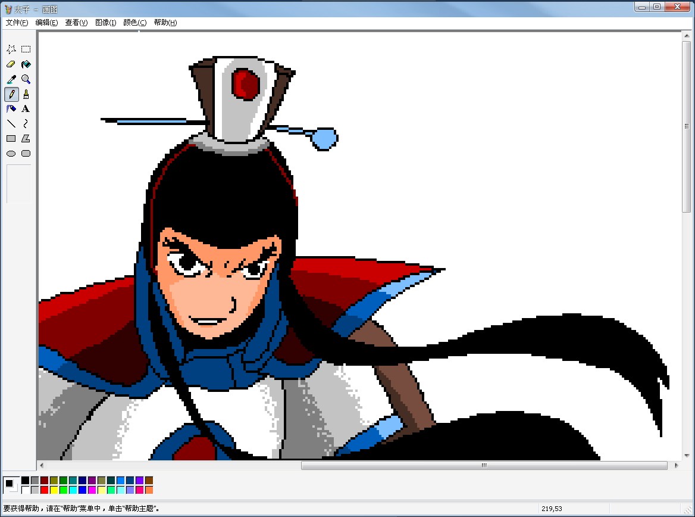Click the vertical scrollbar thumb
695x517 pixels.
(x=687, y=126)
